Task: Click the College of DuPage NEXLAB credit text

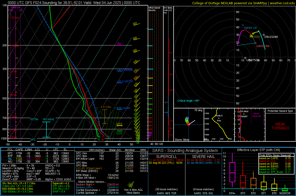Action: (243, 3)
